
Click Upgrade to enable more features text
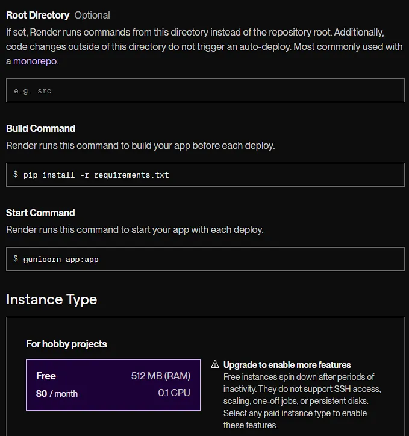[x=287, y=364]
